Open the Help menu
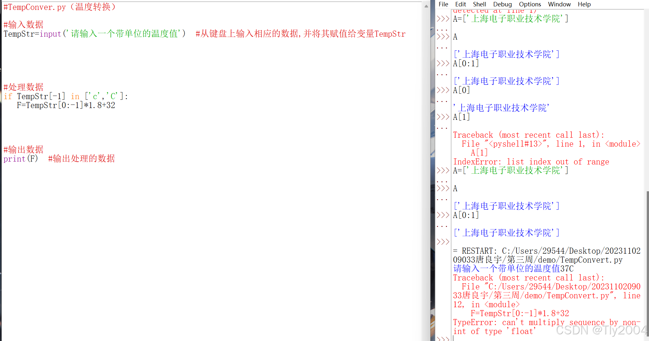This screenshot has width=649, height=341. click(584, 4)
